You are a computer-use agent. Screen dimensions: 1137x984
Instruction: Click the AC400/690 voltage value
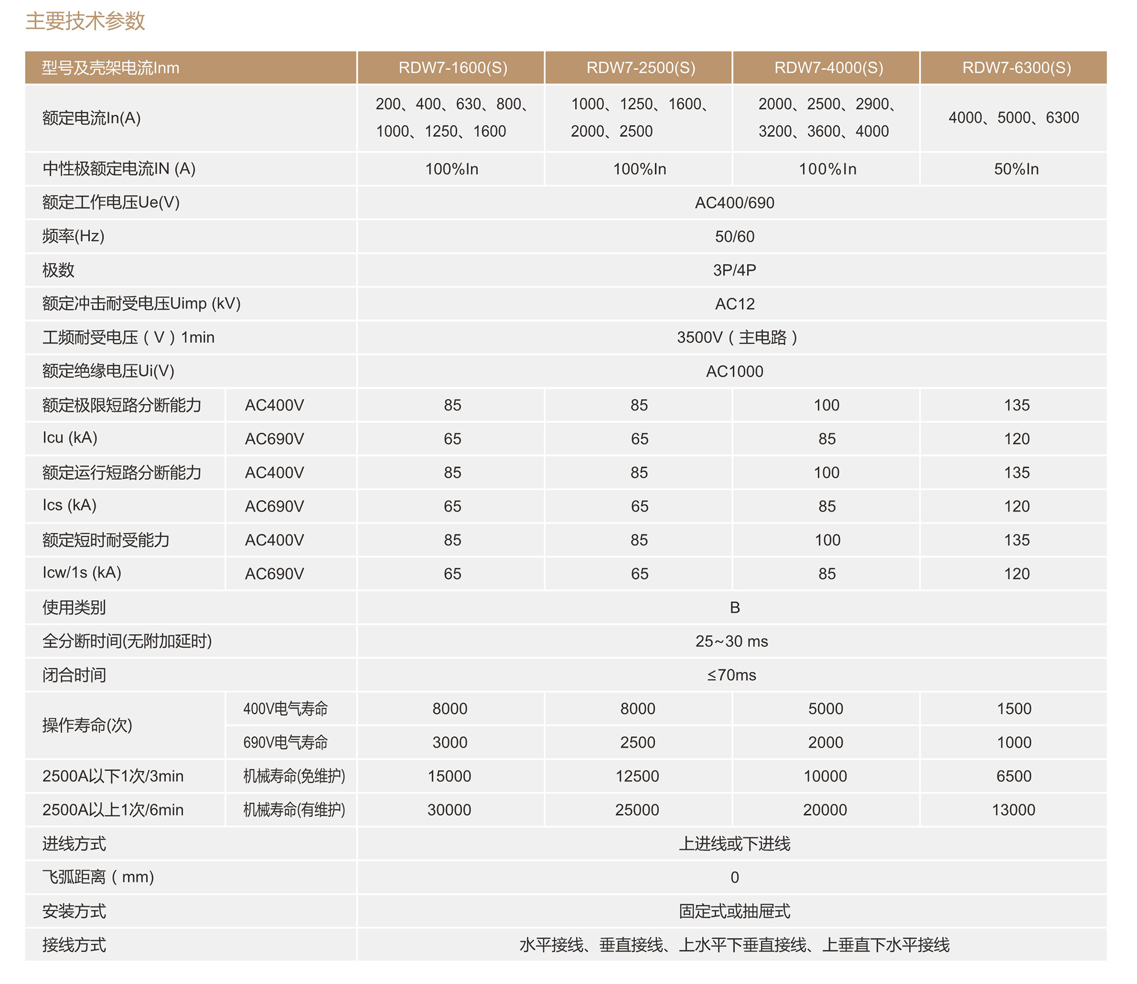click(734, 203)
